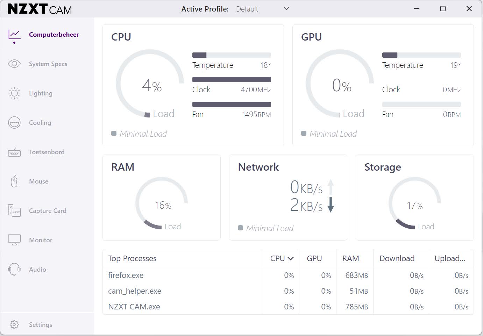
Task: Click the CPU card title
Action: 121,37
